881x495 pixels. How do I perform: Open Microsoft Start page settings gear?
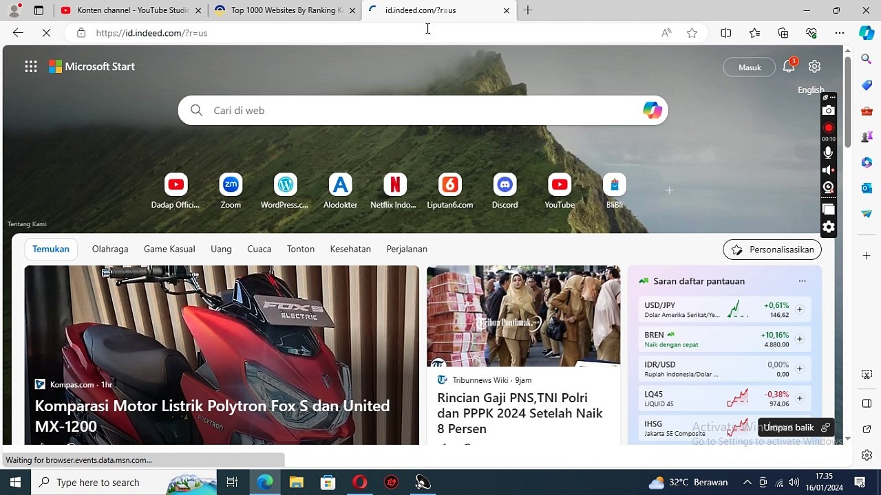[x=815, y=67]
